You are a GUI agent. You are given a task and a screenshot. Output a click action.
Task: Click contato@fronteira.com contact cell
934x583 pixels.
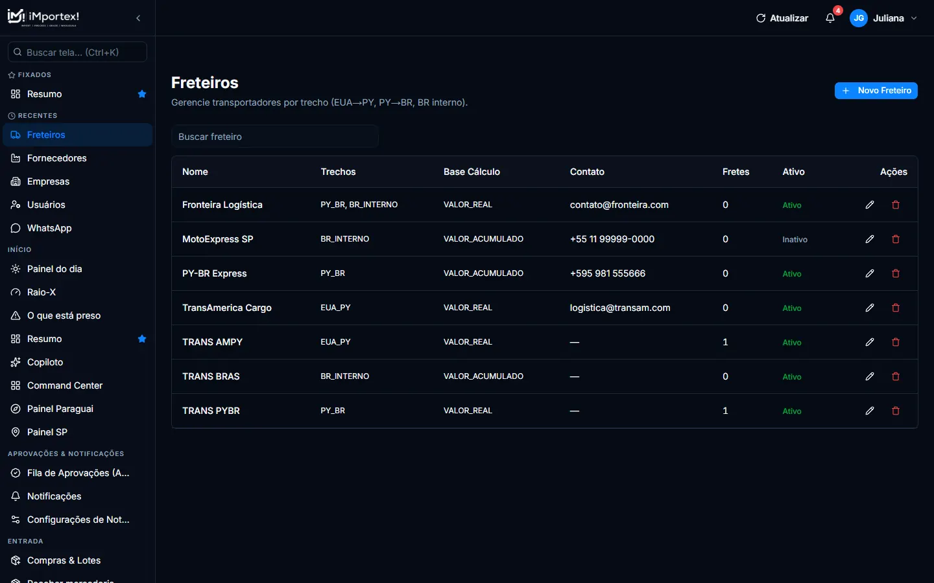[x=619, y=205]
